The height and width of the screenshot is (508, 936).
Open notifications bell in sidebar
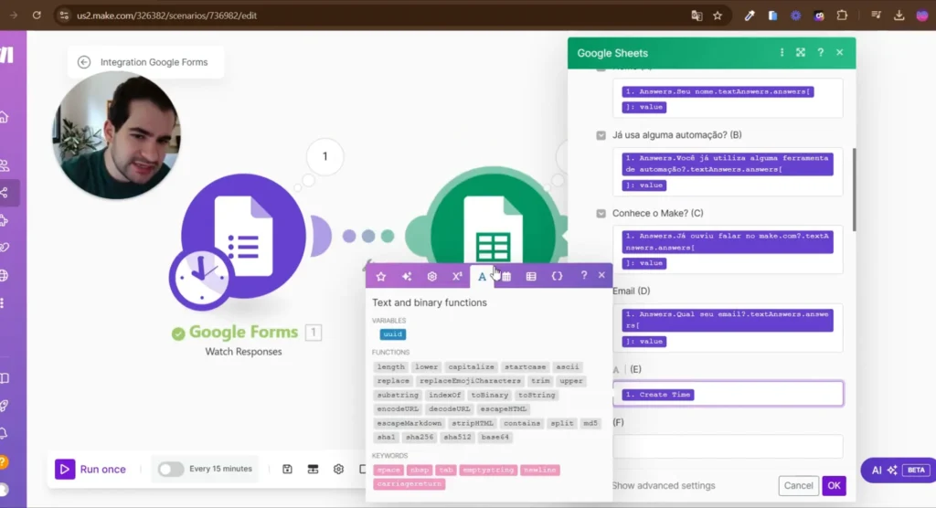(x=5, y=433)
